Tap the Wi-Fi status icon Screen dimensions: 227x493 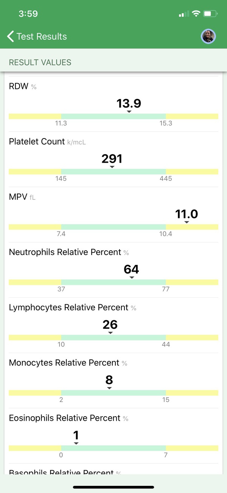tap(196, 14)
